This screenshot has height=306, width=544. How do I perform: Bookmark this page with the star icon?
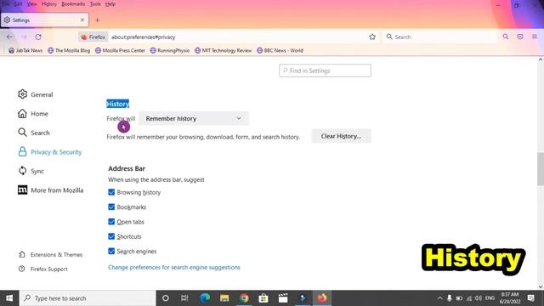click(x=372, y=37)
